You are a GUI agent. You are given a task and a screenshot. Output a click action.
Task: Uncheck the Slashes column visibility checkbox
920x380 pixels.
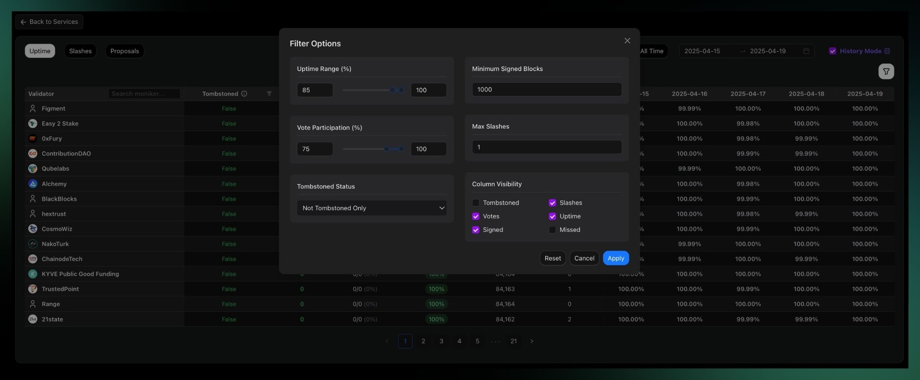[x=552, y=203]
